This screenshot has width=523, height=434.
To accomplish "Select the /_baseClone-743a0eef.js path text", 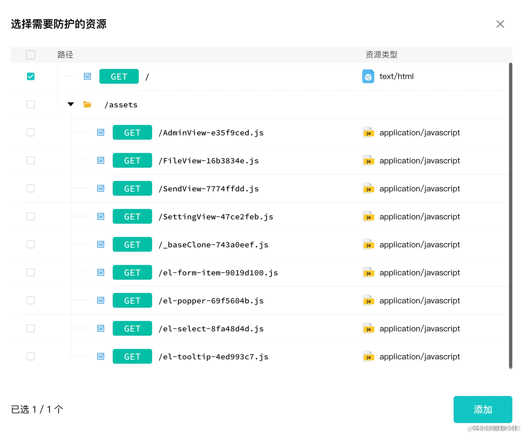I will click(x=213, y=245).
